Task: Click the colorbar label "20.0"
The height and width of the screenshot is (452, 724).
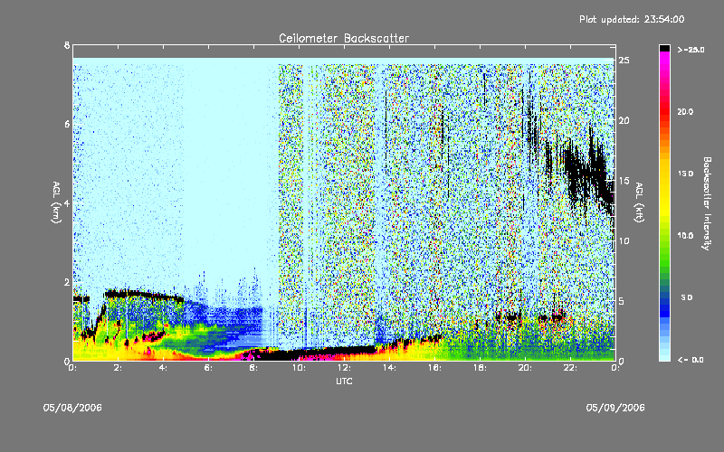Action: [x=685, y=111]
